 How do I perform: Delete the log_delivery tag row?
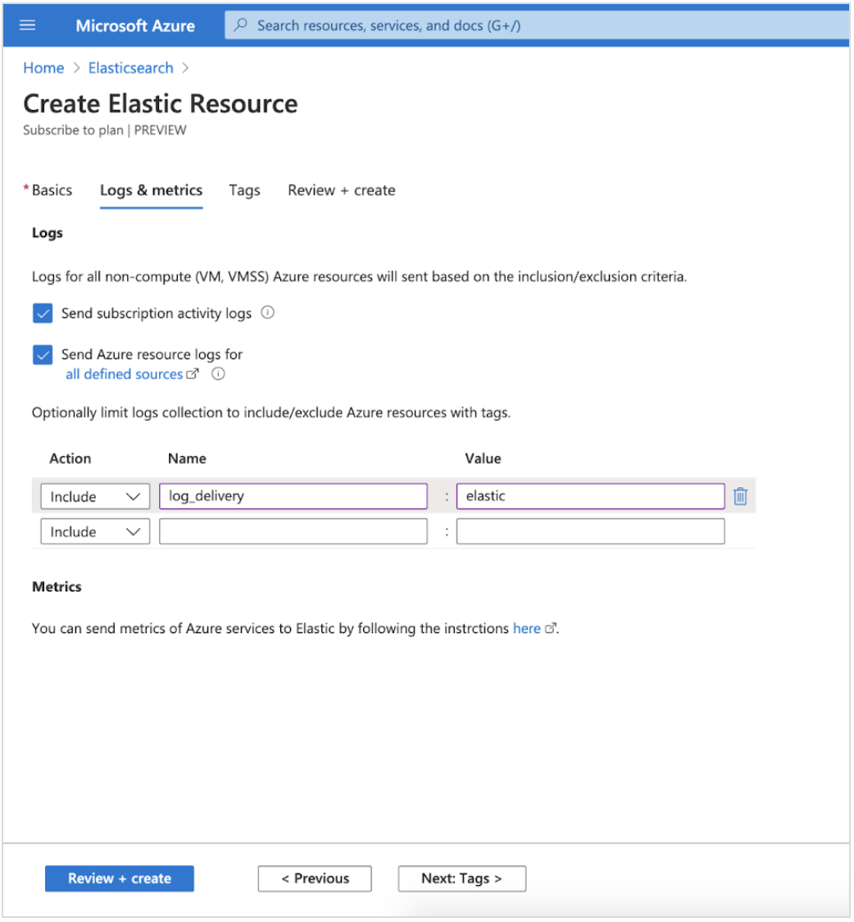[740, 495]
